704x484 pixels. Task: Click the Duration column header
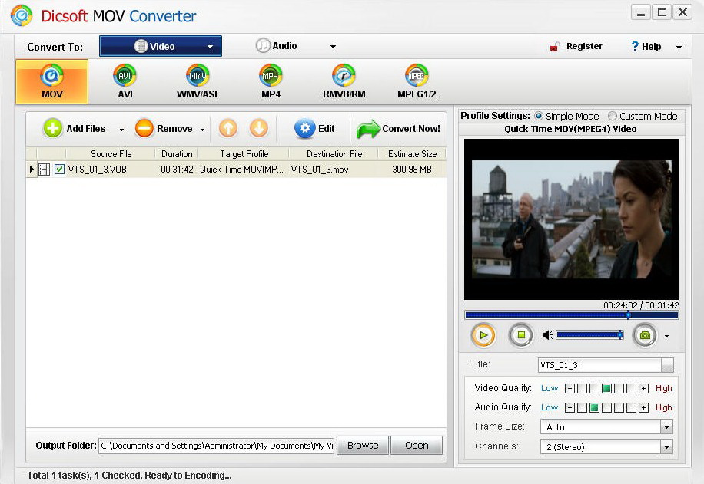[177, 153]
